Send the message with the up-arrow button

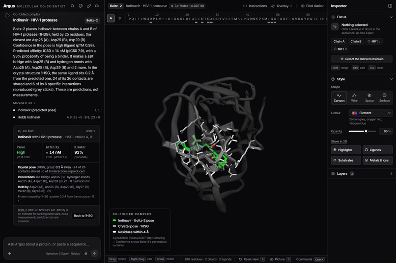pyautogui.click(x=95, y=253)
